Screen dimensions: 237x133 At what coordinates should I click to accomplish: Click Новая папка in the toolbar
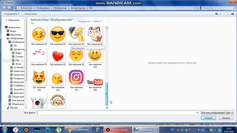pos(31,14)
